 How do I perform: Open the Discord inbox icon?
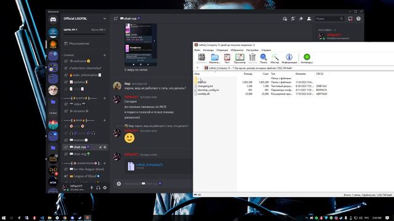click(350, 18)
